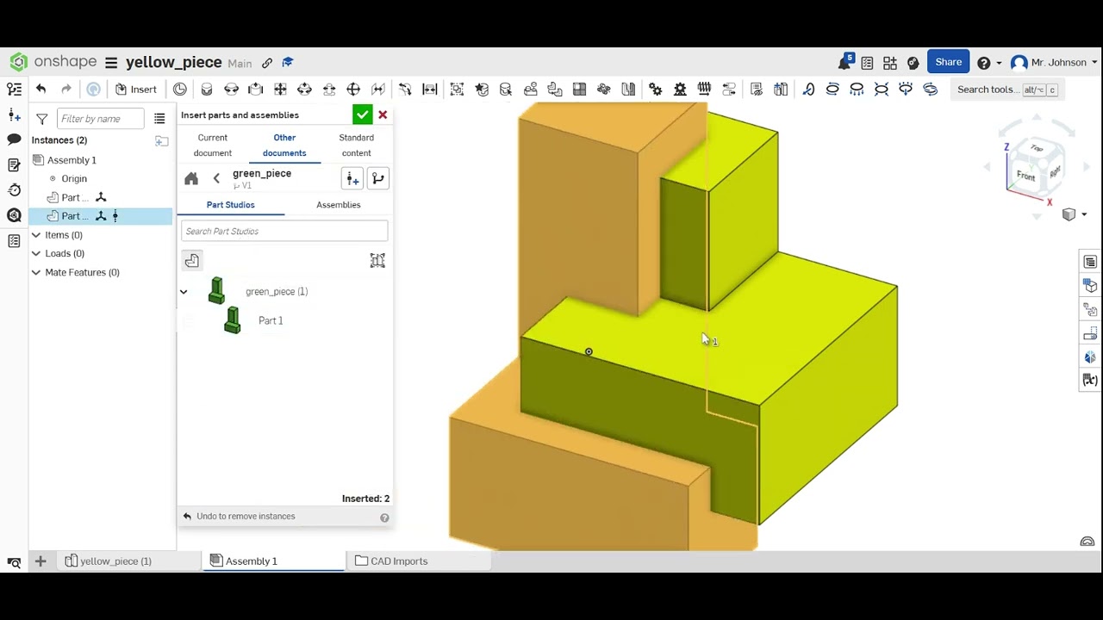
Task: Switch to the Other documents tab
Action: click(284, 145)
